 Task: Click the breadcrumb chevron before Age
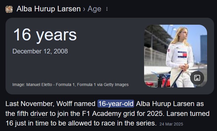tap(84, 9)
